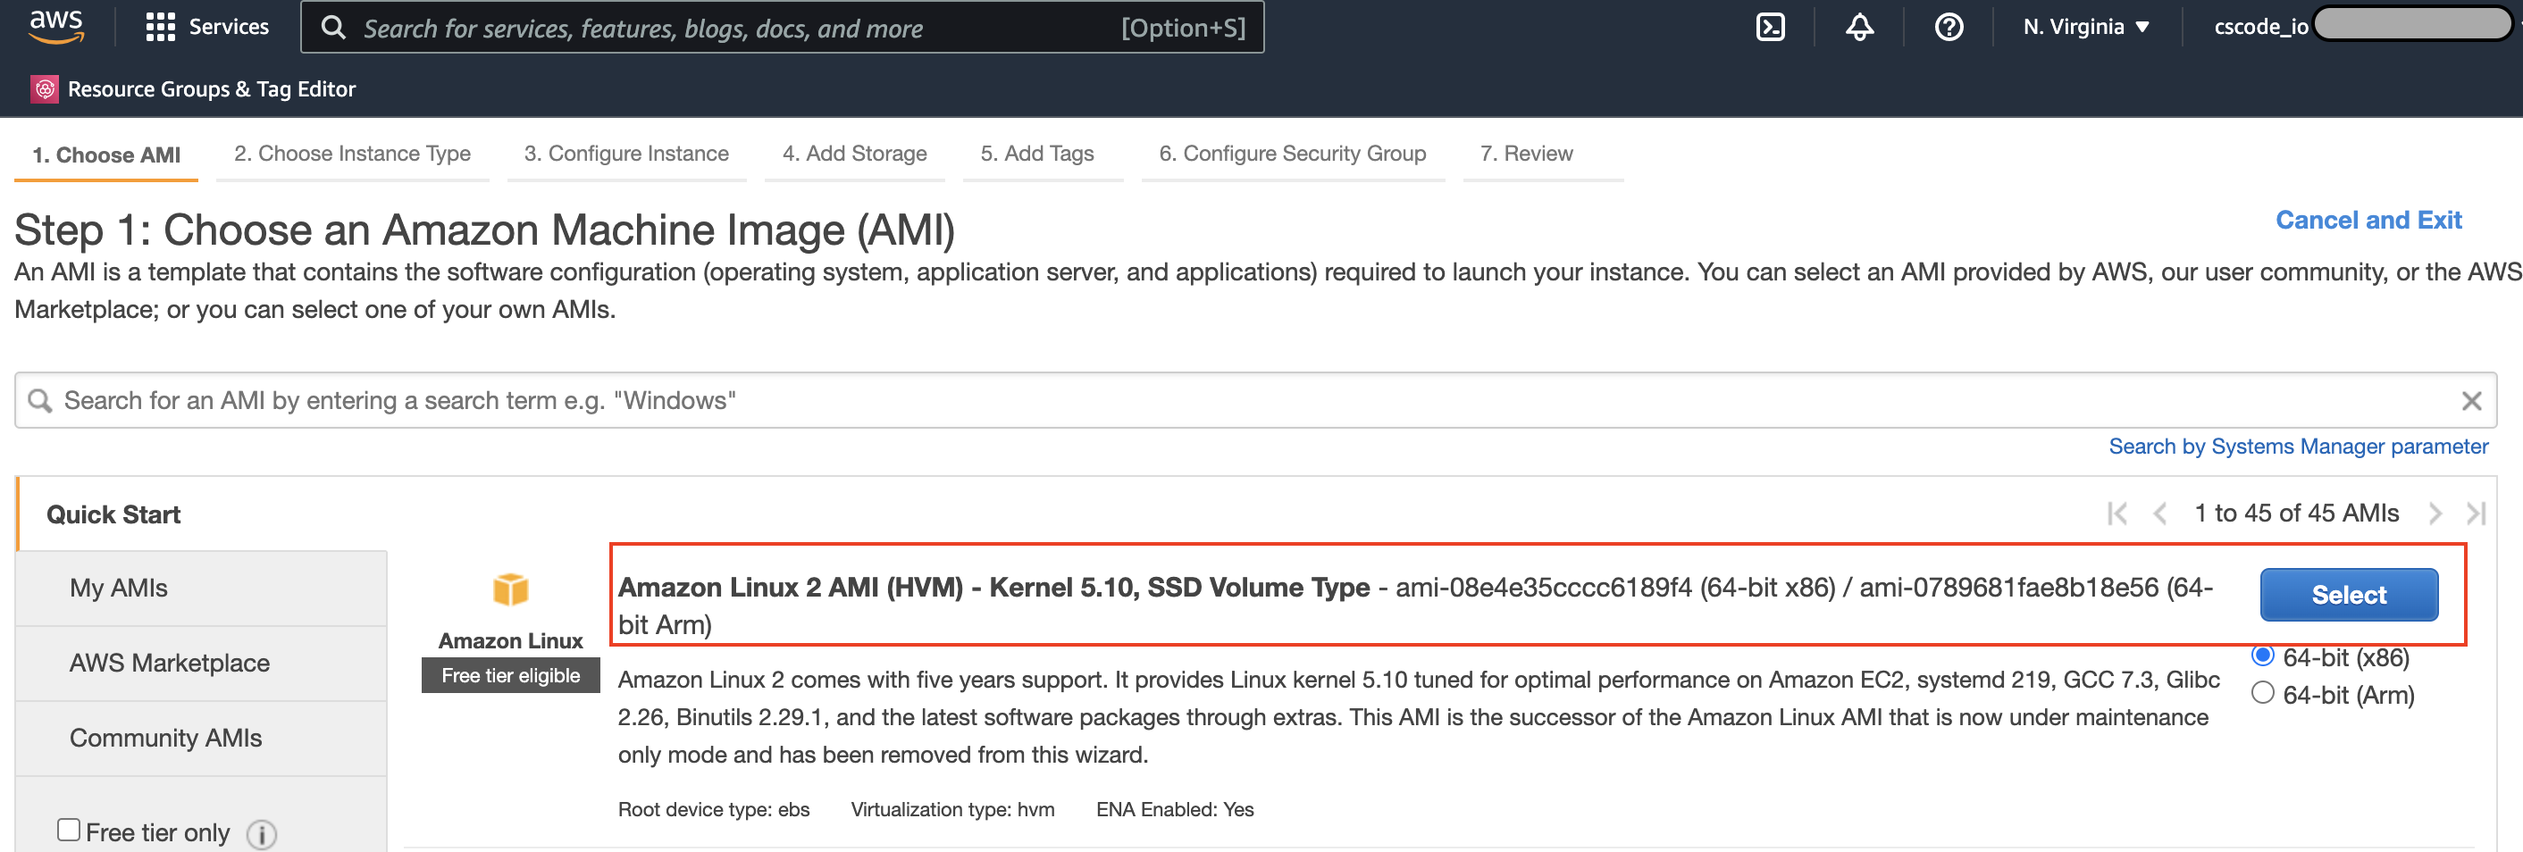Click the Free tier eligible badge

pos(510,676)
